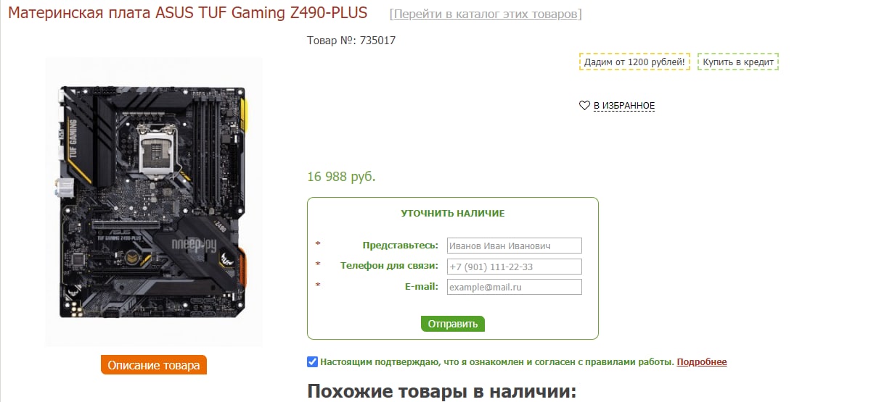The width and height of the screenshot is (871, 402).
Task: Click the ASUS motherboard product image
Action: point(154,201)
